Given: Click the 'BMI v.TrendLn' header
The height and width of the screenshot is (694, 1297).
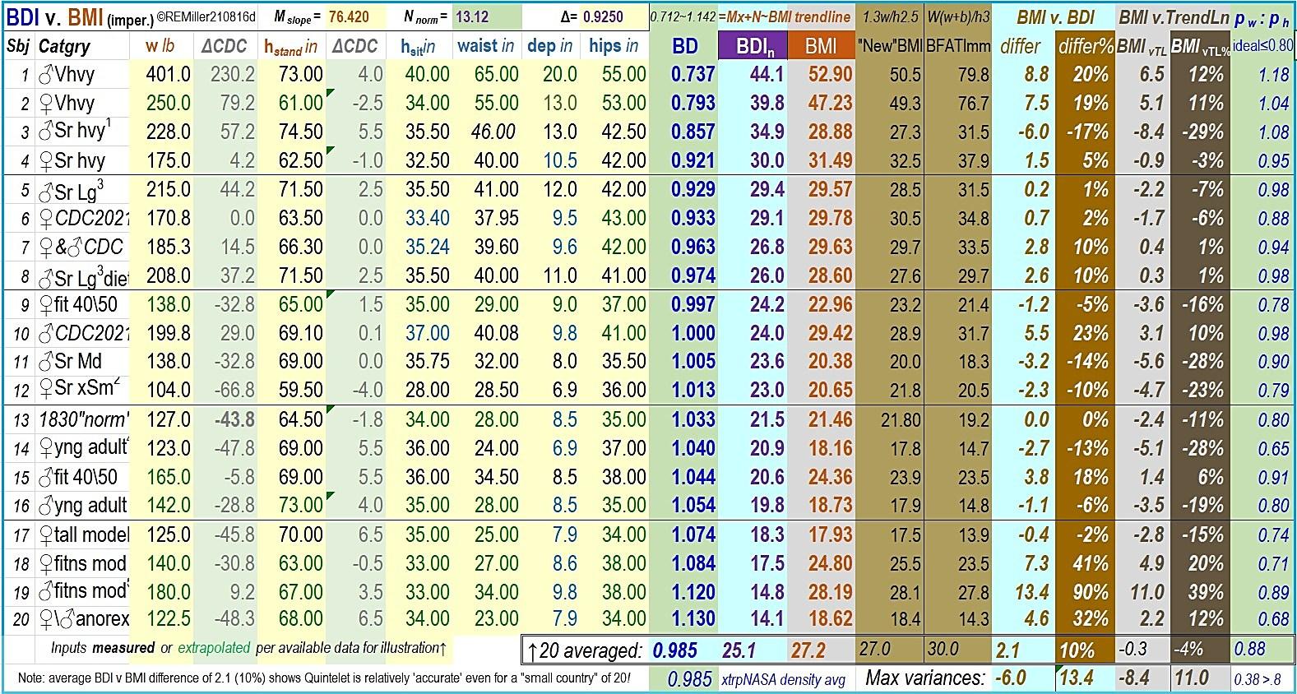Looking at the screenshot, I should (x=1173, y=16).
